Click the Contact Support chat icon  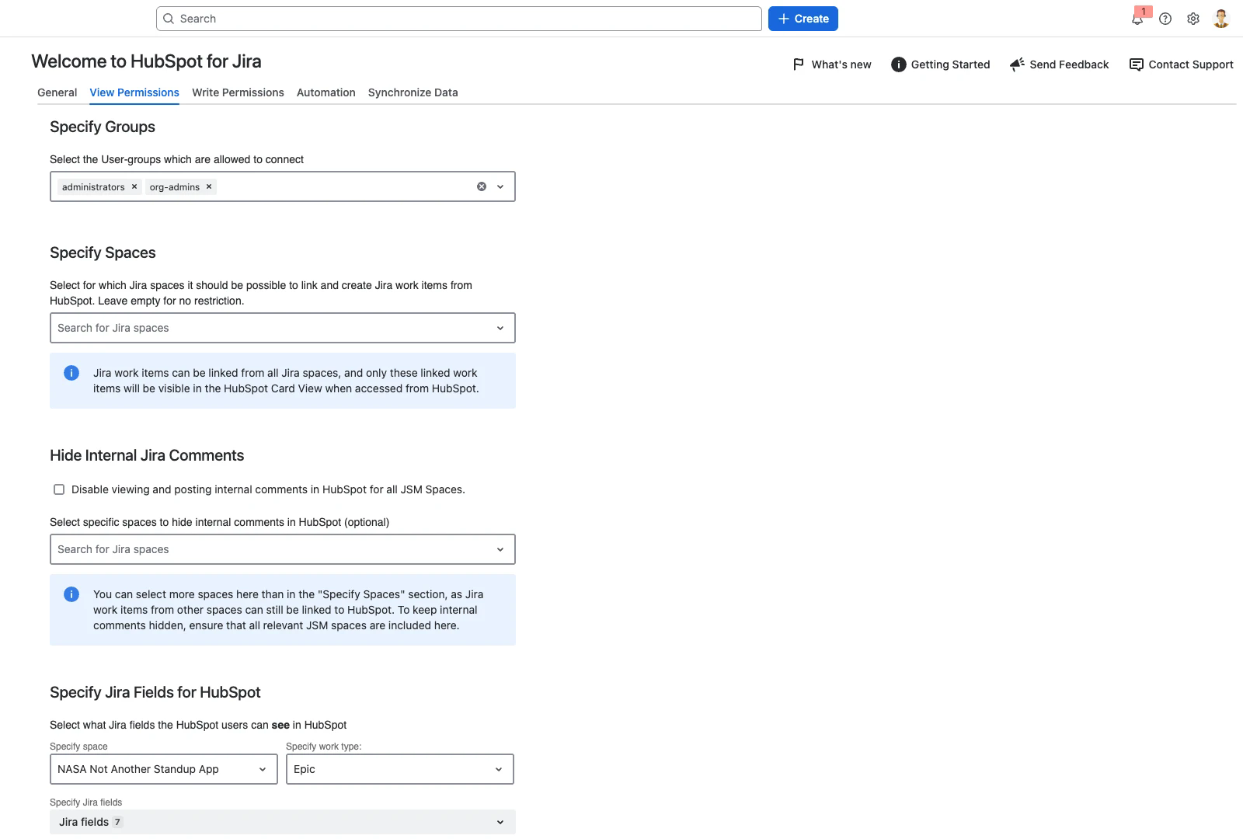(1136, 64)
